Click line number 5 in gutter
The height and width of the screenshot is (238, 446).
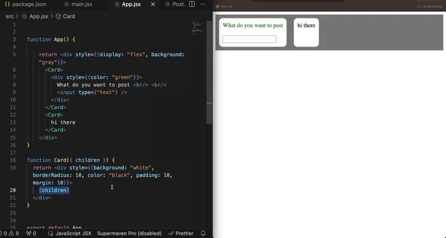14,54
